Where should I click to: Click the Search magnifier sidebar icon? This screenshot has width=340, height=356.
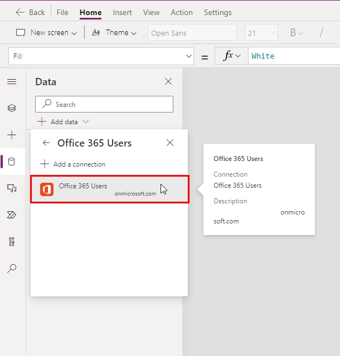[12, 268]
